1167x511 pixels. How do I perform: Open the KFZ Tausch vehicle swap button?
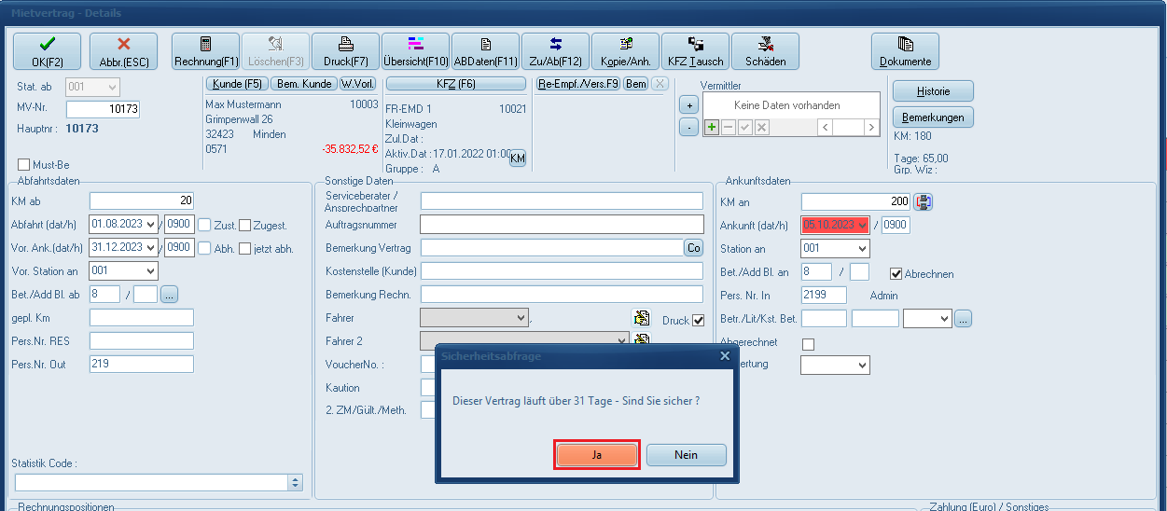click(x=695, y=51)
